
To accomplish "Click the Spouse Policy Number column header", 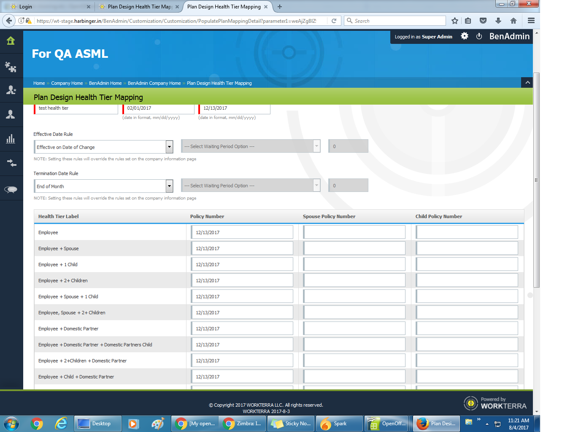I will click(x=329, y=216).
